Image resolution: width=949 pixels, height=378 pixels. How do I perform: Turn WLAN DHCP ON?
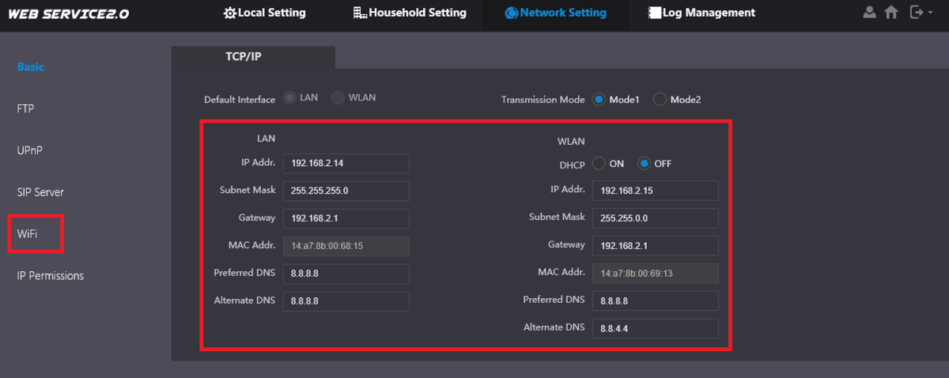pyautogui.click(x=599, y=164)
